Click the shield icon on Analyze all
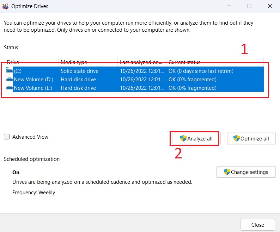 [183, 138]
